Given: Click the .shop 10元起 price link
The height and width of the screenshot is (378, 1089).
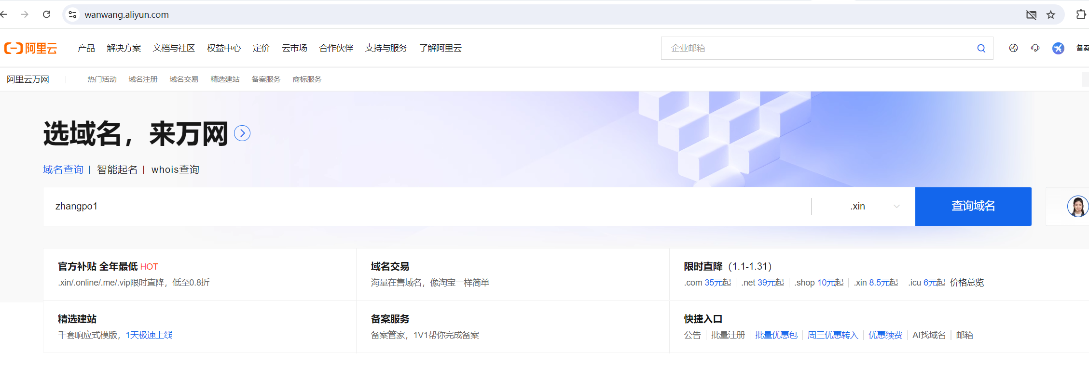Looking at the screenshot, I should point(819,283).
